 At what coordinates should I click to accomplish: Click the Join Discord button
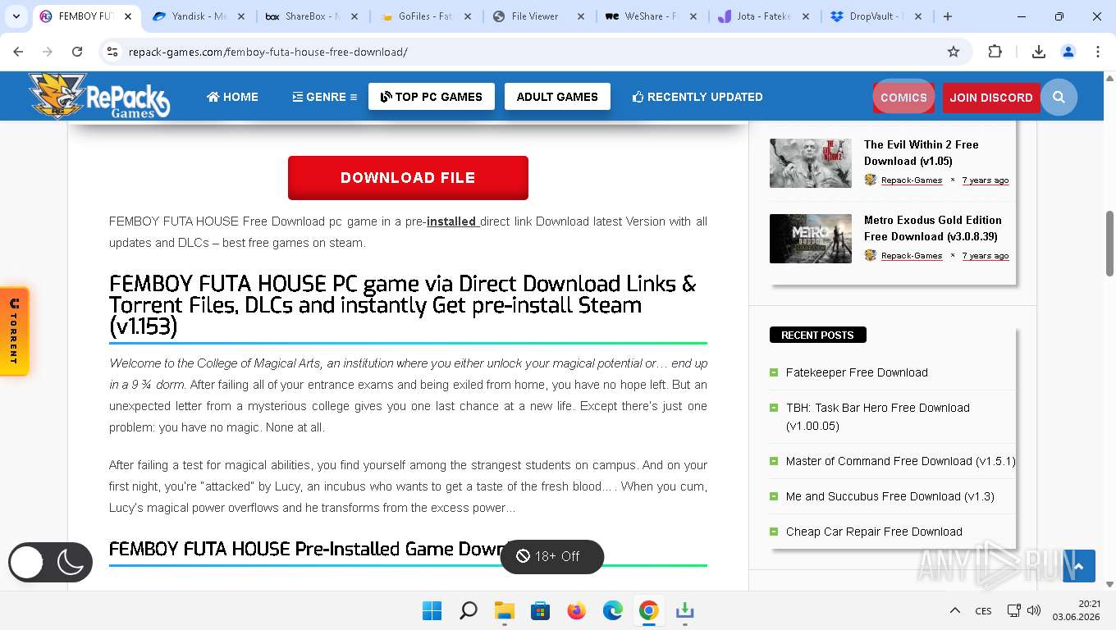pyautogui.click(x=991, y=98)
